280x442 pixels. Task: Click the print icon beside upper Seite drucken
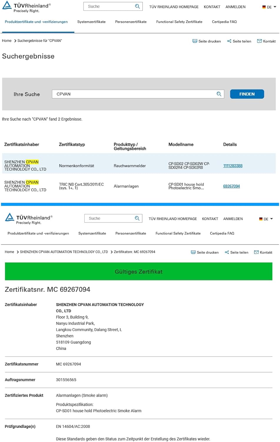point(195,41)
